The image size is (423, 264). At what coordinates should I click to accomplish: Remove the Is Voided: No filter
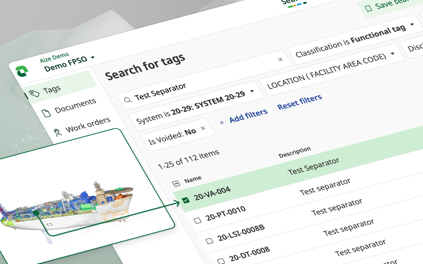coord(203,128)
